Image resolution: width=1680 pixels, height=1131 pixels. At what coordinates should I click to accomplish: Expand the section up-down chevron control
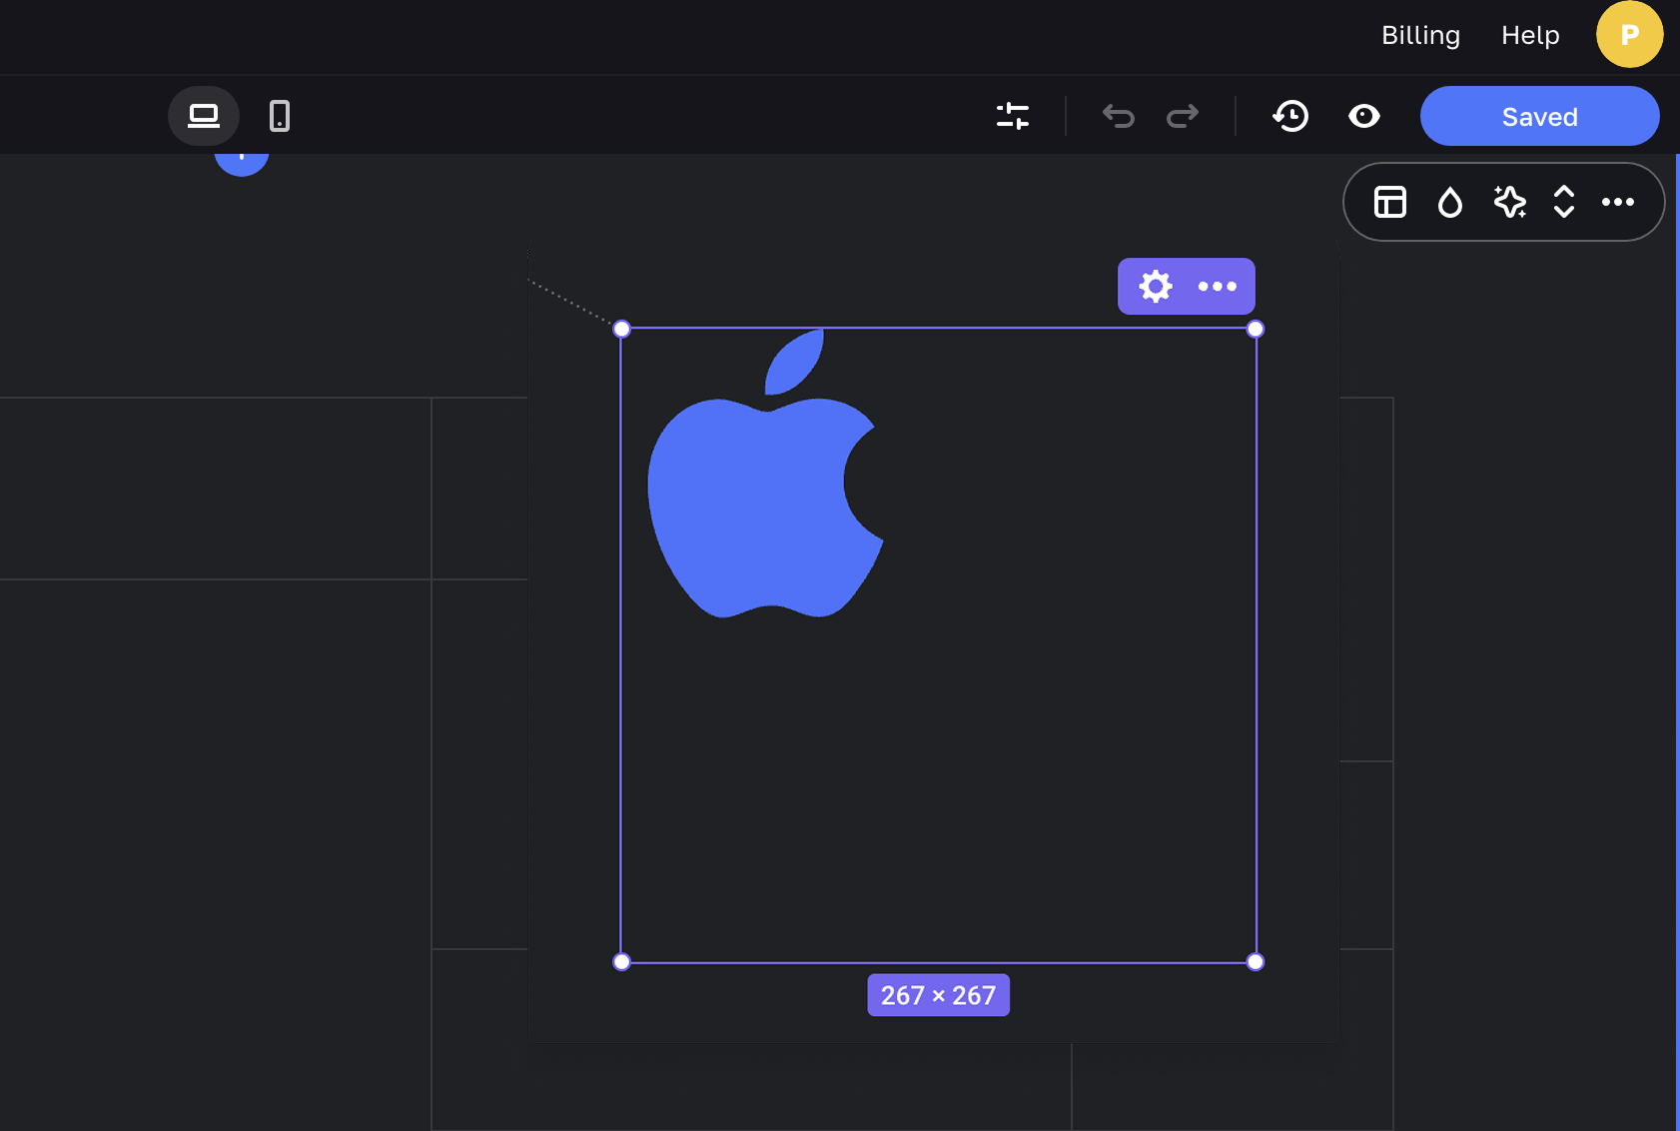coord(1564,202)
